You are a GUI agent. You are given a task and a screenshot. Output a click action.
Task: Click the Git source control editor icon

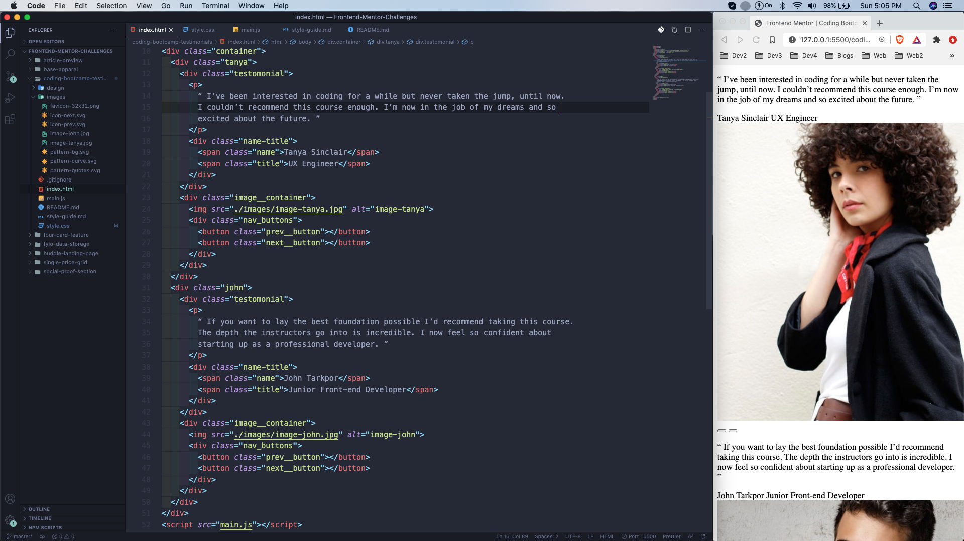pos(661,30)
